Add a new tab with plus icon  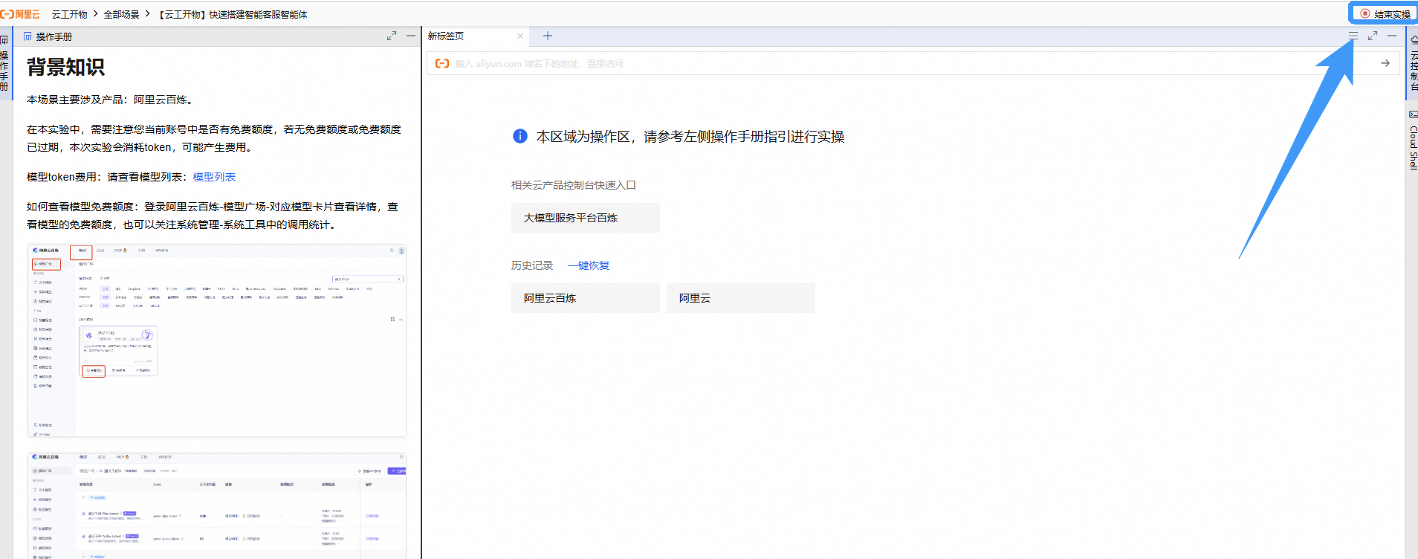[x=548, y=36]
